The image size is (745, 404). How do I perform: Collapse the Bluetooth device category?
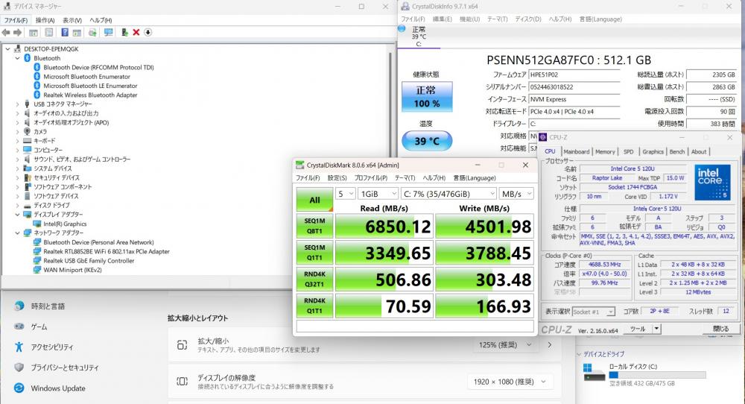coord(19,58)
